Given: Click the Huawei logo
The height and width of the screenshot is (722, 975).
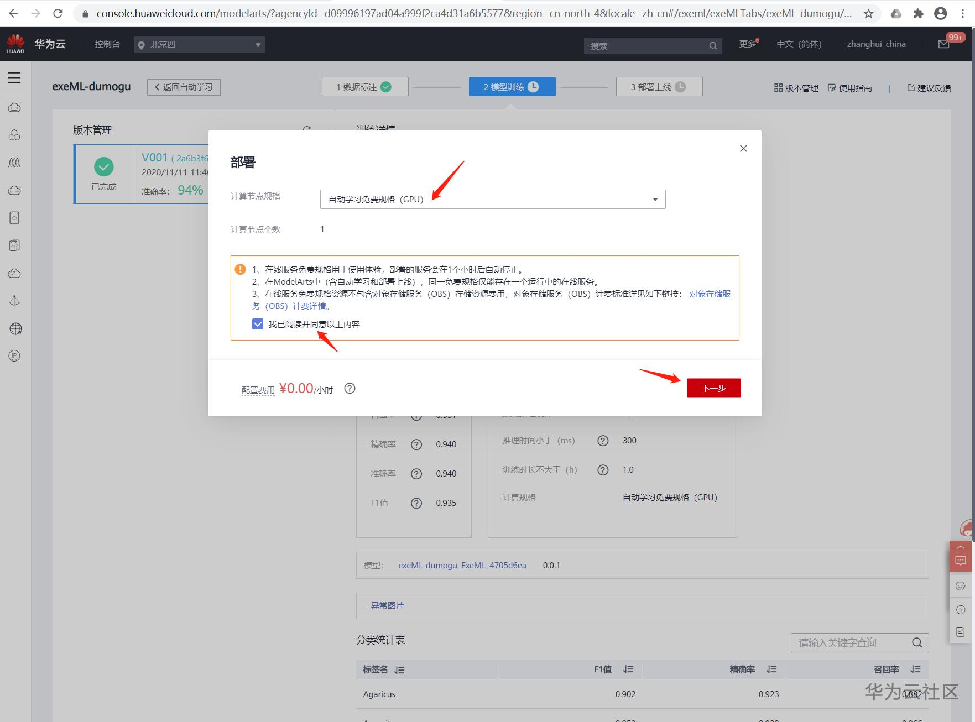Looking at the screenshot, I should pos(15,44).
